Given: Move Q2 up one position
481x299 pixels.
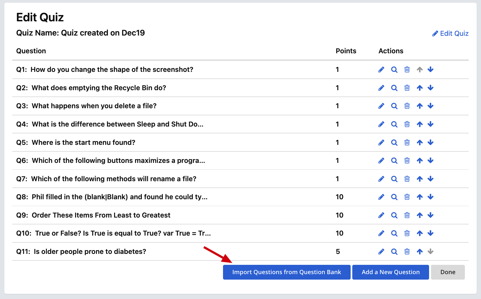Looking at the screenshot, I should pyautogui.click(x=420, y=88).
